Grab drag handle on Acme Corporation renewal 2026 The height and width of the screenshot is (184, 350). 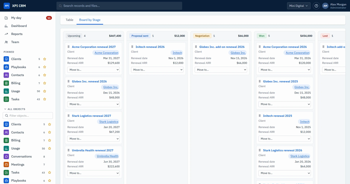[x=260, y=47]
